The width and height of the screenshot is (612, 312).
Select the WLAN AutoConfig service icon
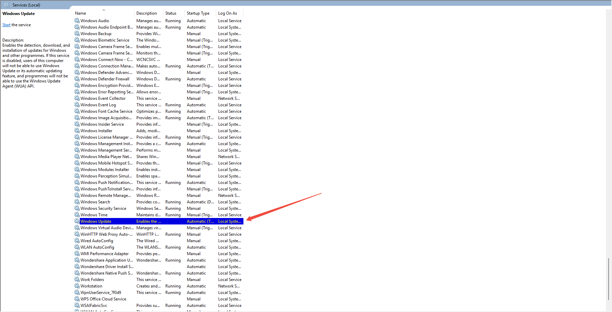click(x=77, y=247)
